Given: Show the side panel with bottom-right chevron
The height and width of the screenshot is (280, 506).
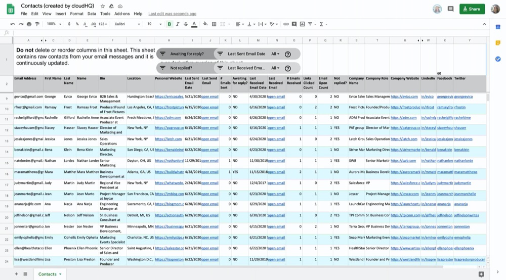Looking at the screenshot, I should pyautogui.click(x=497, y=272).
